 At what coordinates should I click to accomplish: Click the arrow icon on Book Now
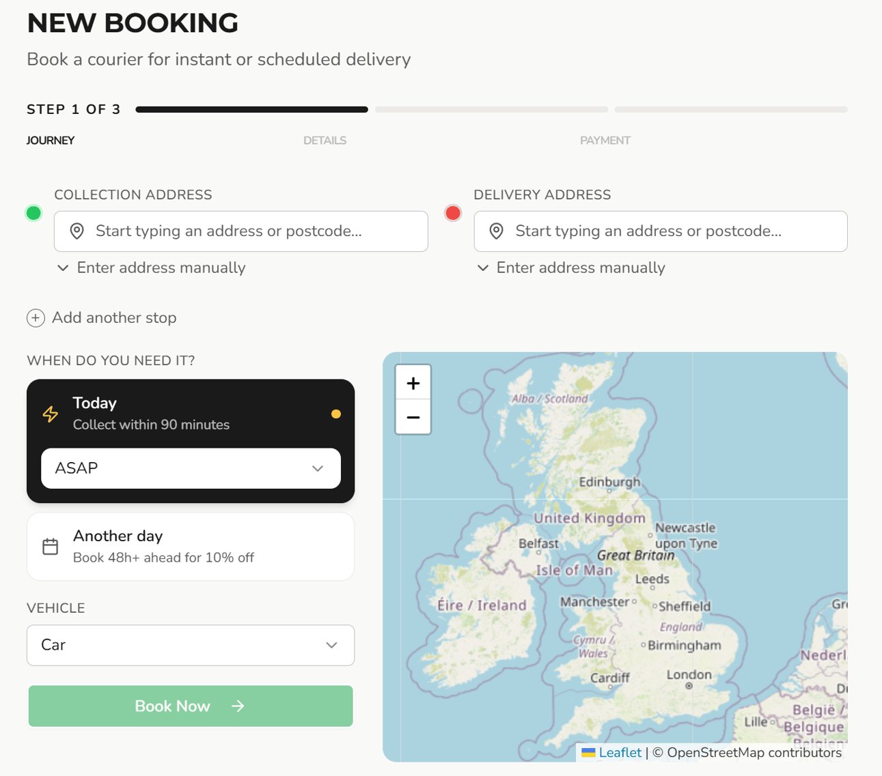pos(238,706)
